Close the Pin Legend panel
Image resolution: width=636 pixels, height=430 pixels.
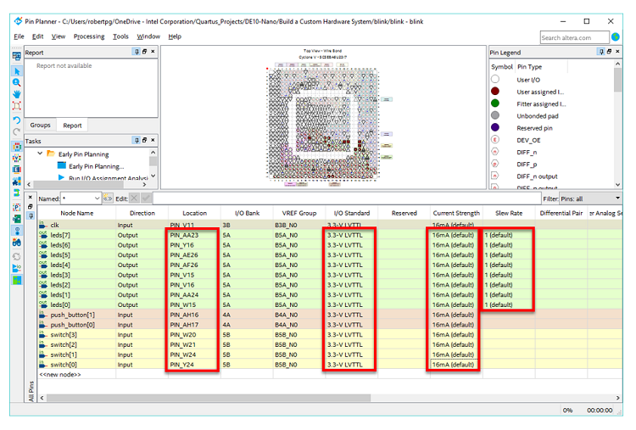click(x=616, y=53)
